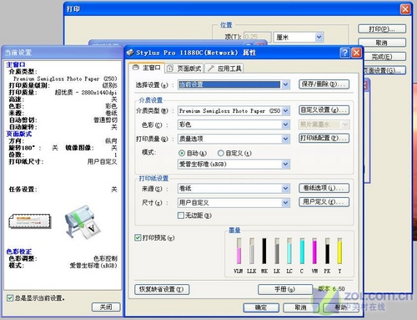Open the disabled 照片黑墨水 dropdown
This screenshot has width=417, height=320.
pyautogui.click(x=324, y=124)
